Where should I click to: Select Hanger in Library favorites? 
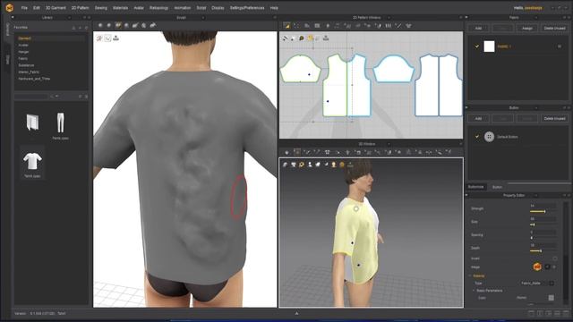click(x=23, y=52)
